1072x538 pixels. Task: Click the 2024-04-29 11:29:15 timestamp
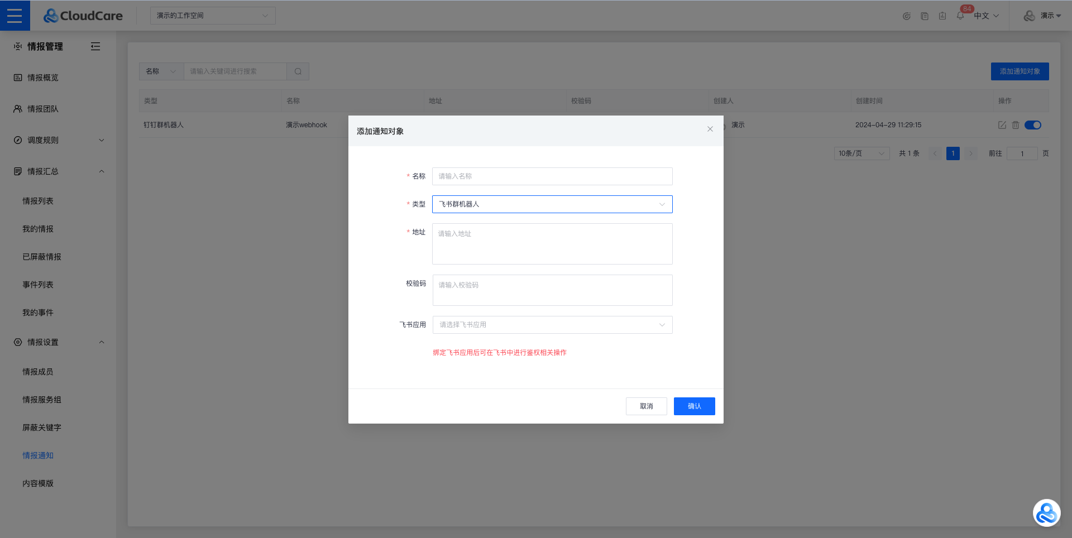click(x=888, y=125)
